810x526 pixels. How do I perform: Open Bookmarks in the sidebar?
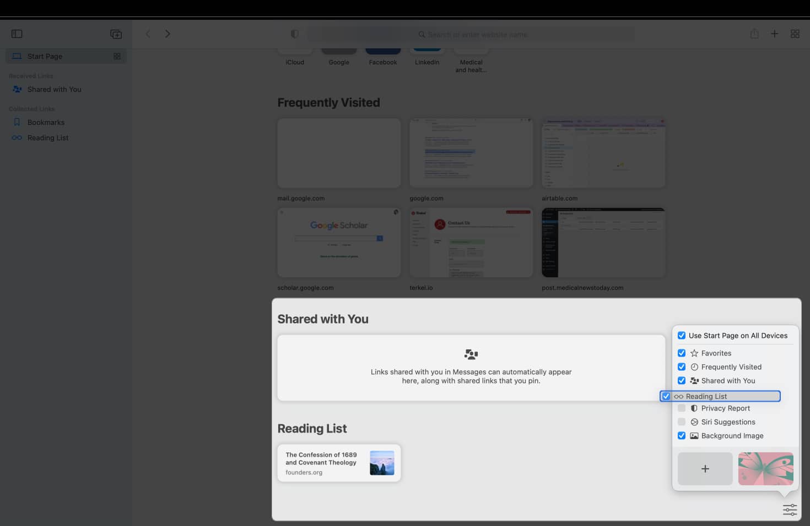[46, 122]
